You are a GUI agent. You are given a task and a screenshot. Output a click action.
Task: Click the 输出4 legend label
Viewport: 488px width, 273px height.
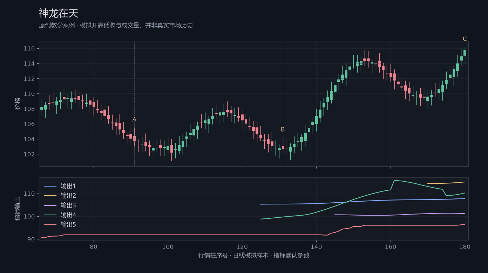click(x=68, y=215)
